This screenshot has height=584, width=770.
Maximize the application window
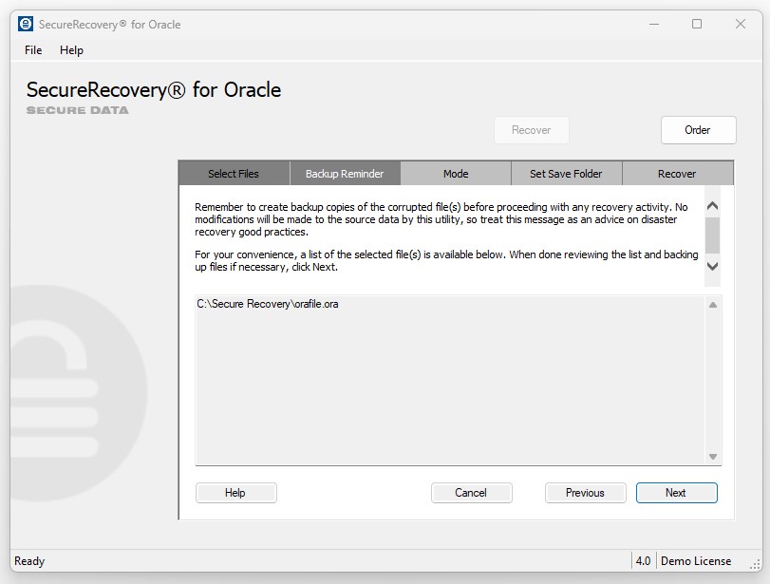click(x=697, y=24)
